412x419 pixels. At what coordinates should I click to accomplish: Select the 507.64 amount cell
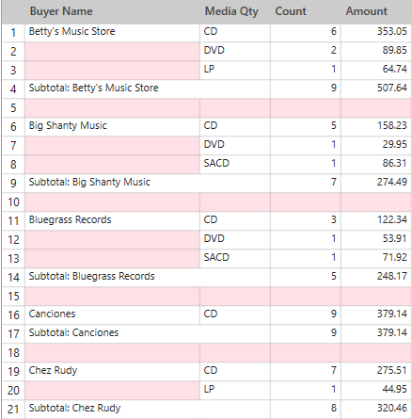376,89
